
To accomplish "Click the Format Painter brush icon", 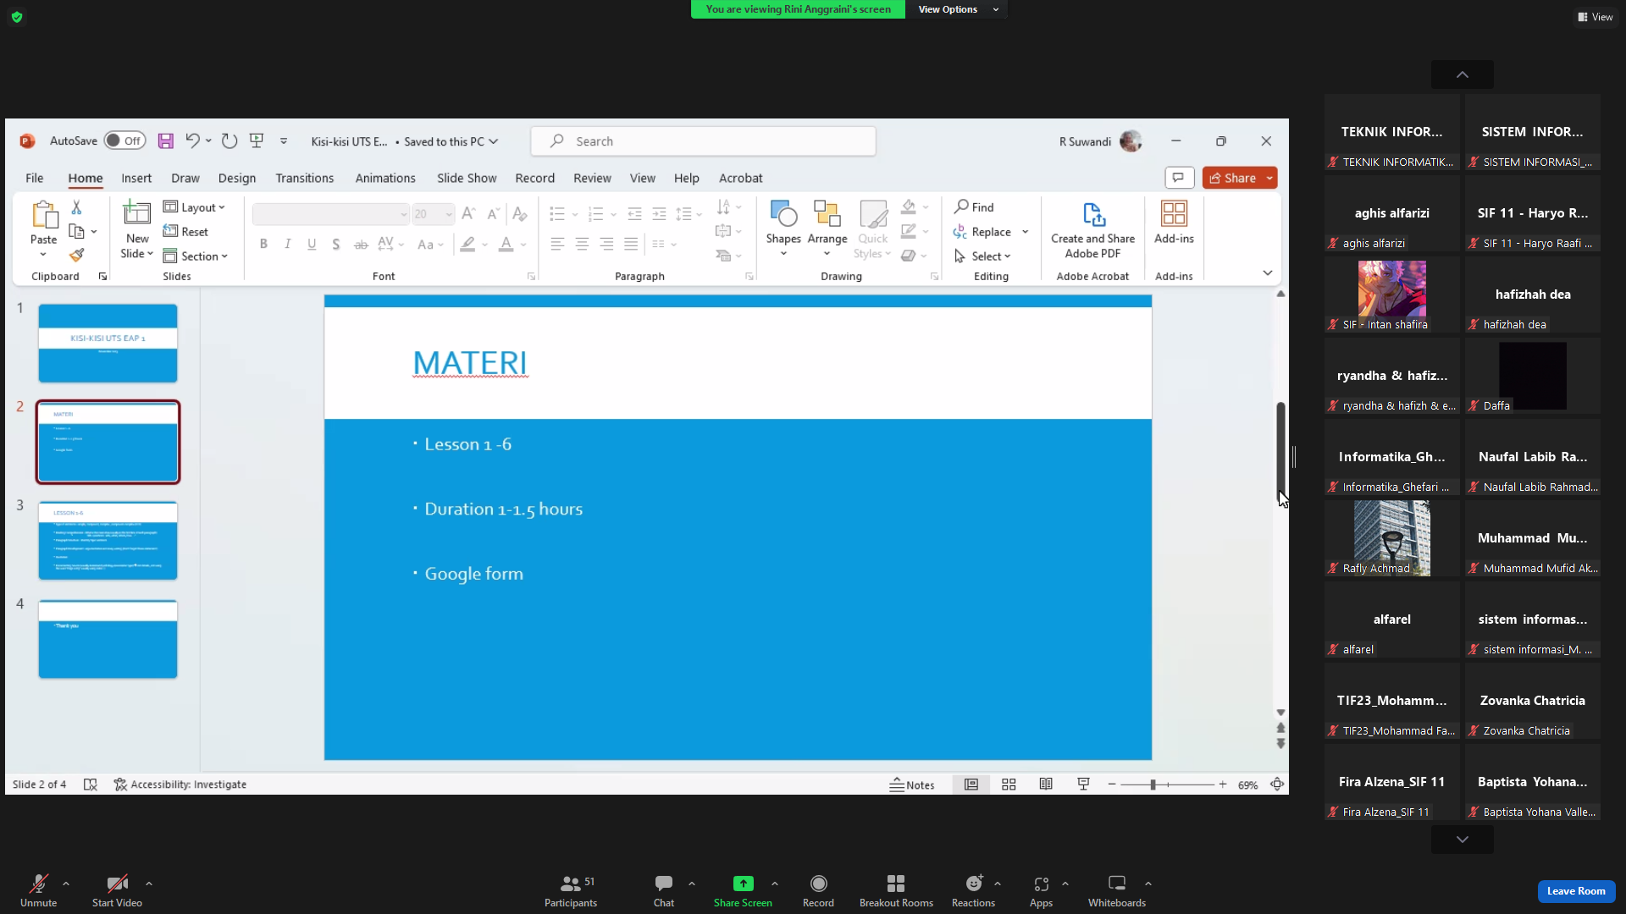I will tap(76, 255).
